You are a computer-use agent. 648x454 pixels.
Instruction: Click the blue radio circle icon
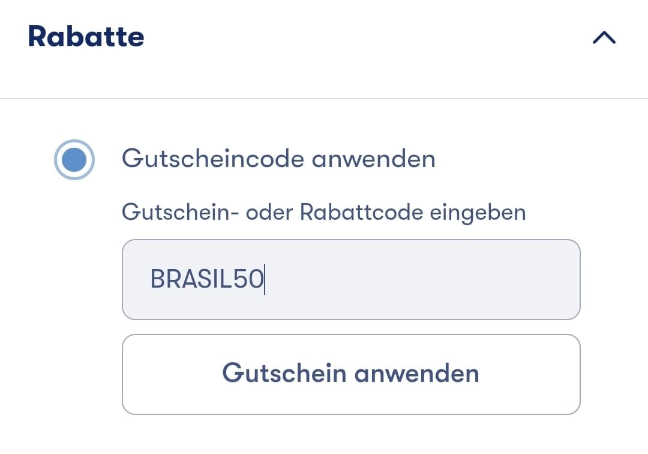tap(74, 160)
